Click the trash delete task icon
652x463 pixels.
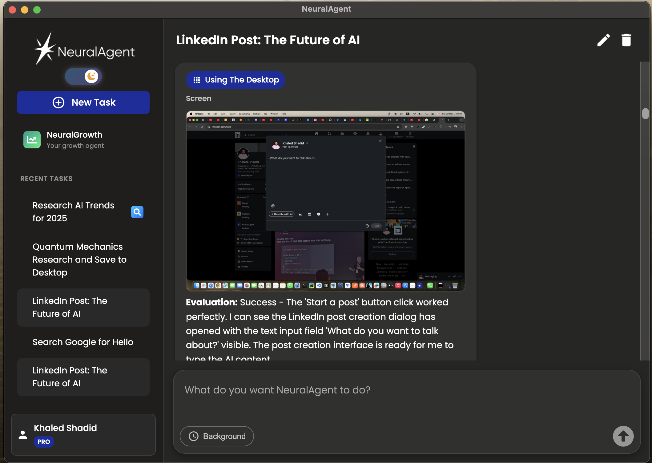(x=626, y=40)
